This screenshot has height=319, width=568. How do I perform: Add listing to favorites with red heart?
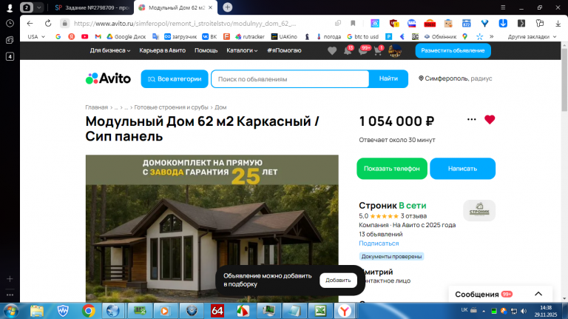[490, 120]
